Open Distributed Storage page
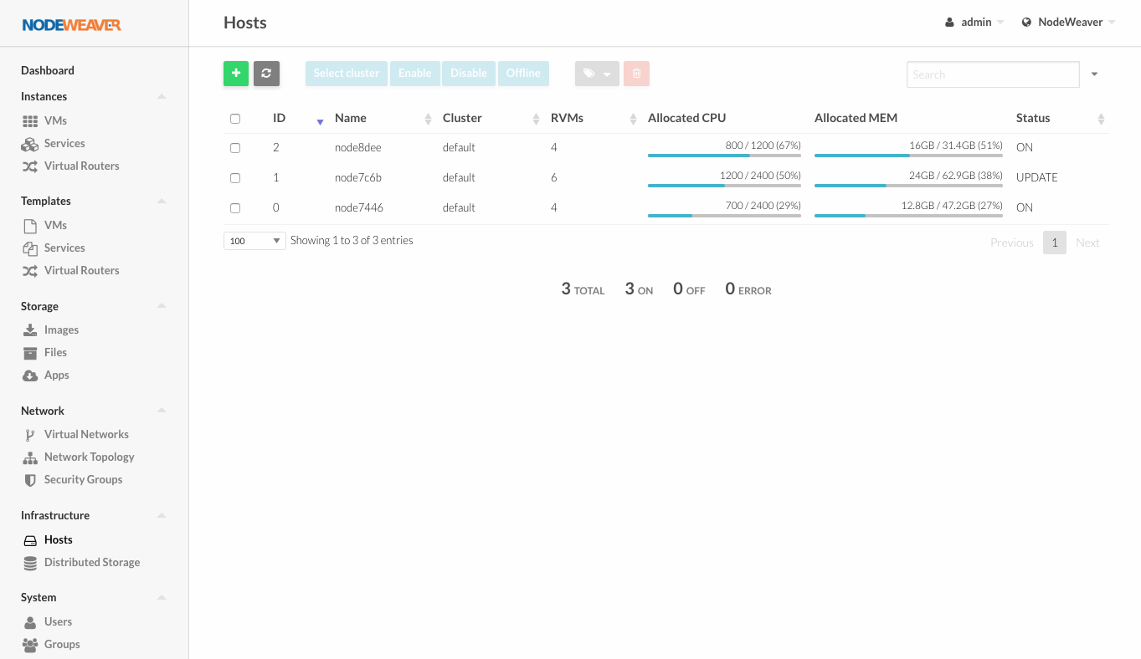The height and width of the screenshot is (659, 1141). pos(92,563)
